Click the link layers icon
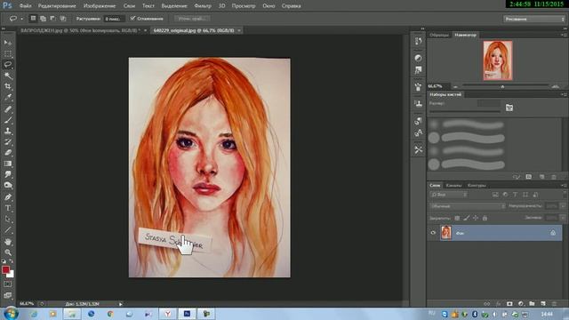The height and width of the screenshot is (320, 569). click(486, 304)
